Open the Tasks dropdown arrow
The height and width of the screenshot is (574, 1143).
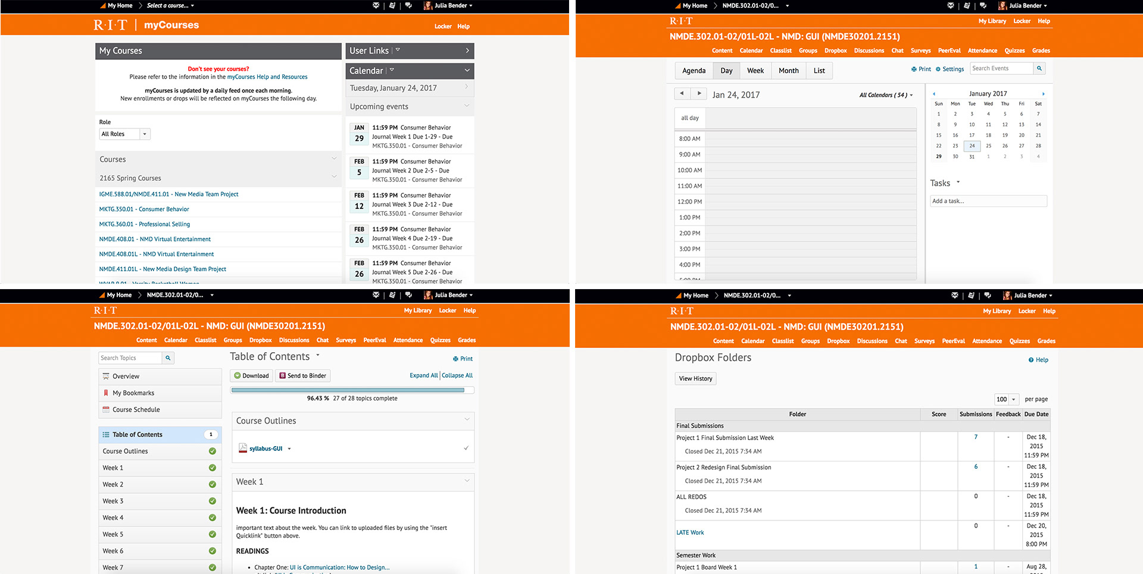coord(958,182)
